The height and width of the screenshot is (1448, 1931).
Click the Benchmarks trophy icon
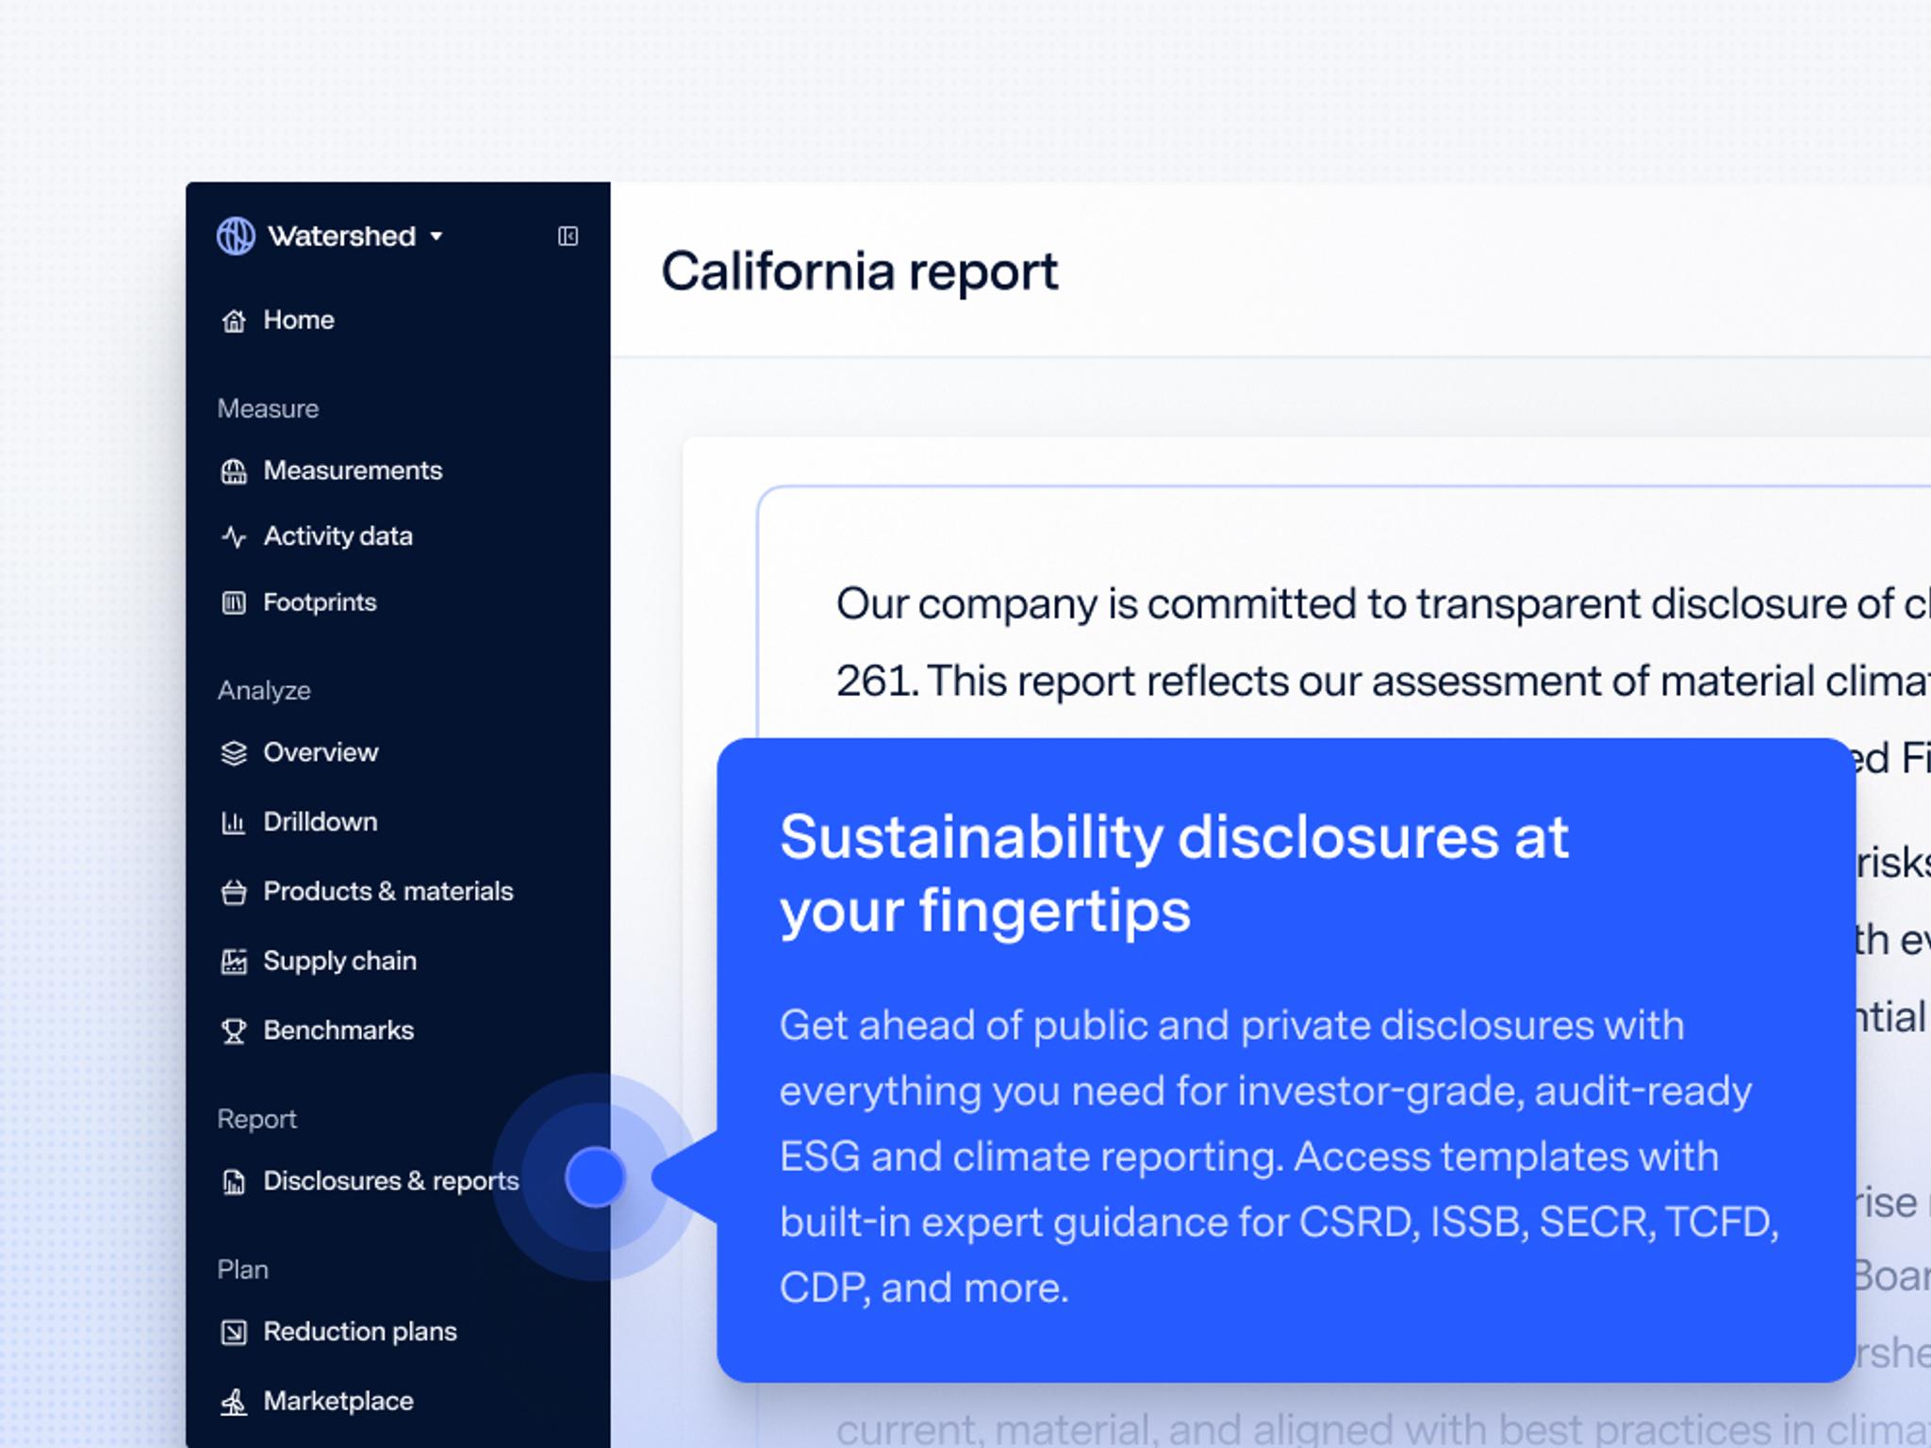tap(234, 1031)
